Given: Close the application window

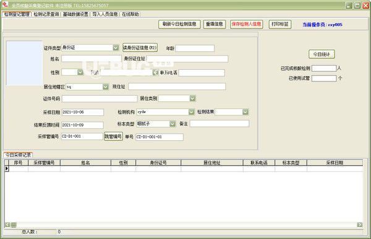Looking at the screenshot, I should [x=365, y=5].
